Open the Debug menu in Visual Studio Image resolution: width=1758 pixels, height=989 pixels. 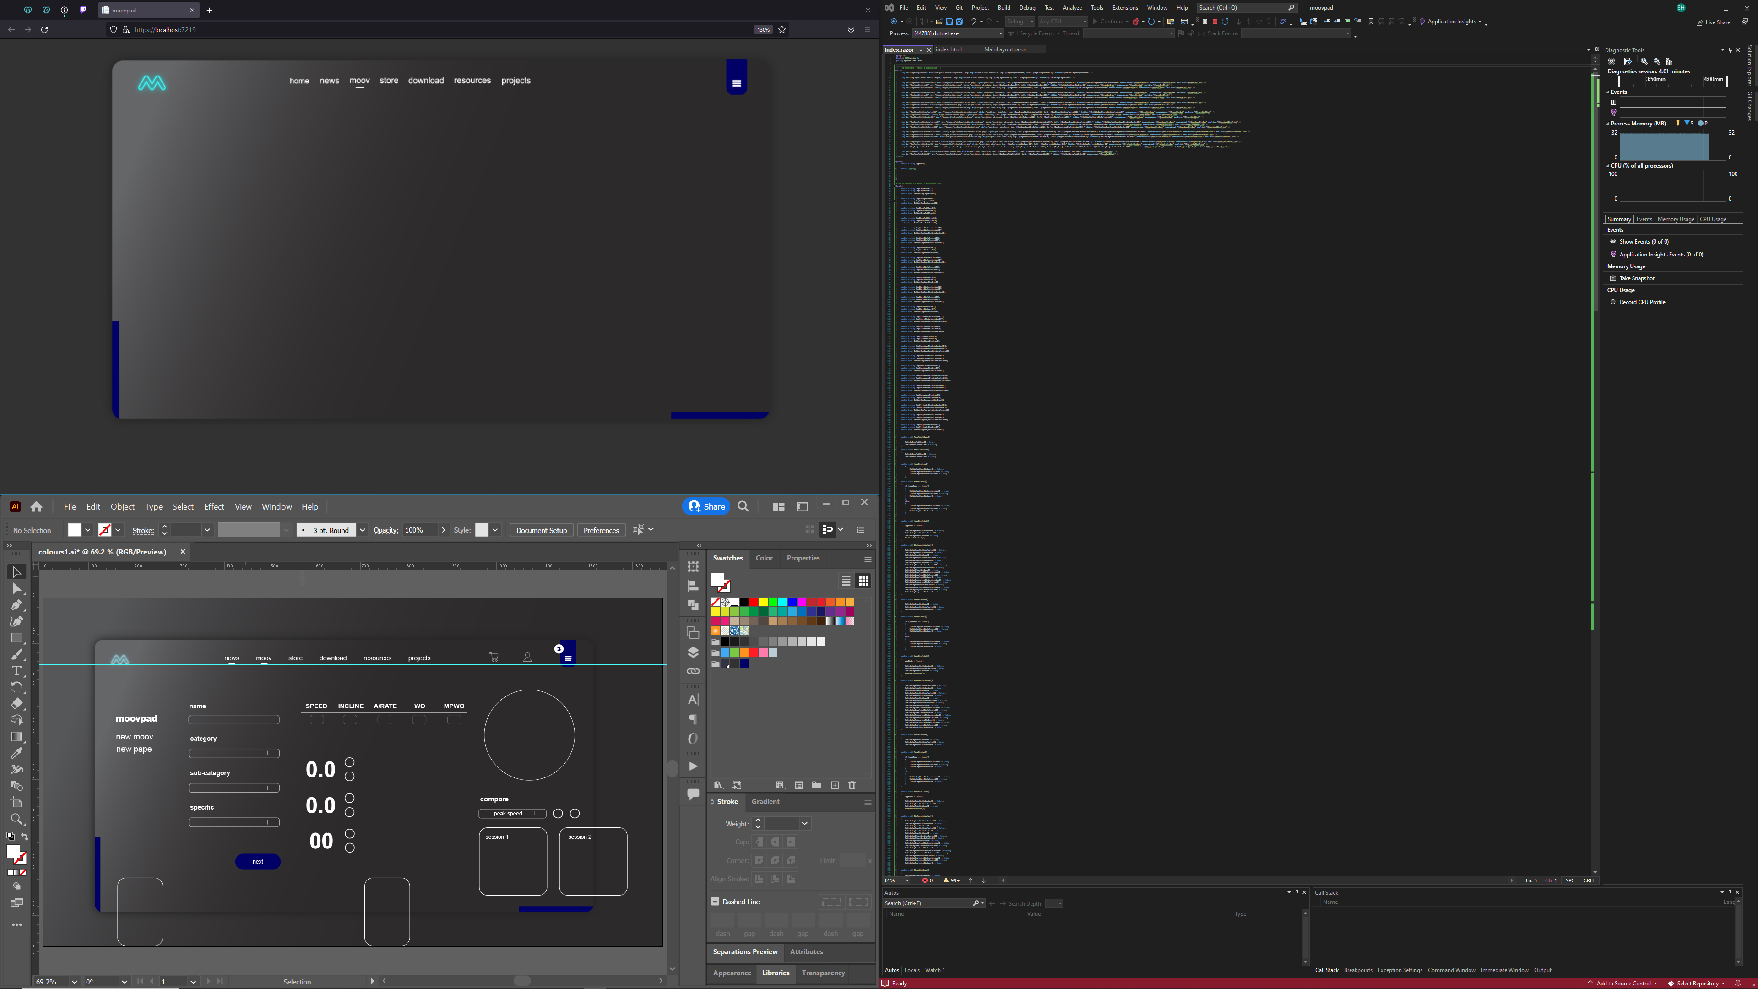(x=1027, y=8)
